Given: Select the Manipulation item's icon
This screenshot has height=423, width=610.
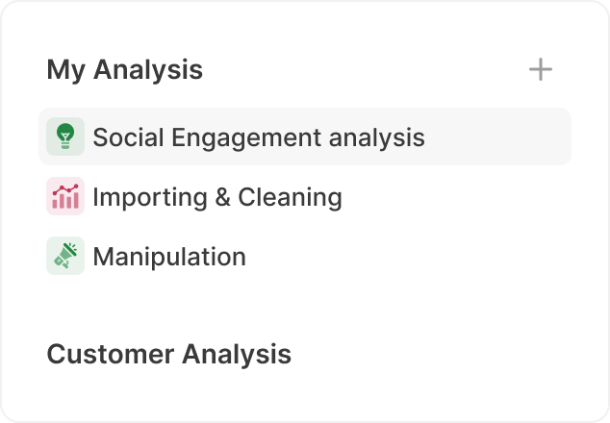Looking at the screenshot, I should tap(65, 257).
